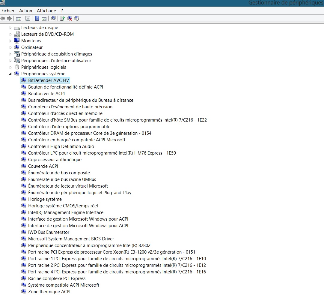Click the Moniteurs category icon
The image size is (324, 295).
pyautogui.click(x=17, y=41)
